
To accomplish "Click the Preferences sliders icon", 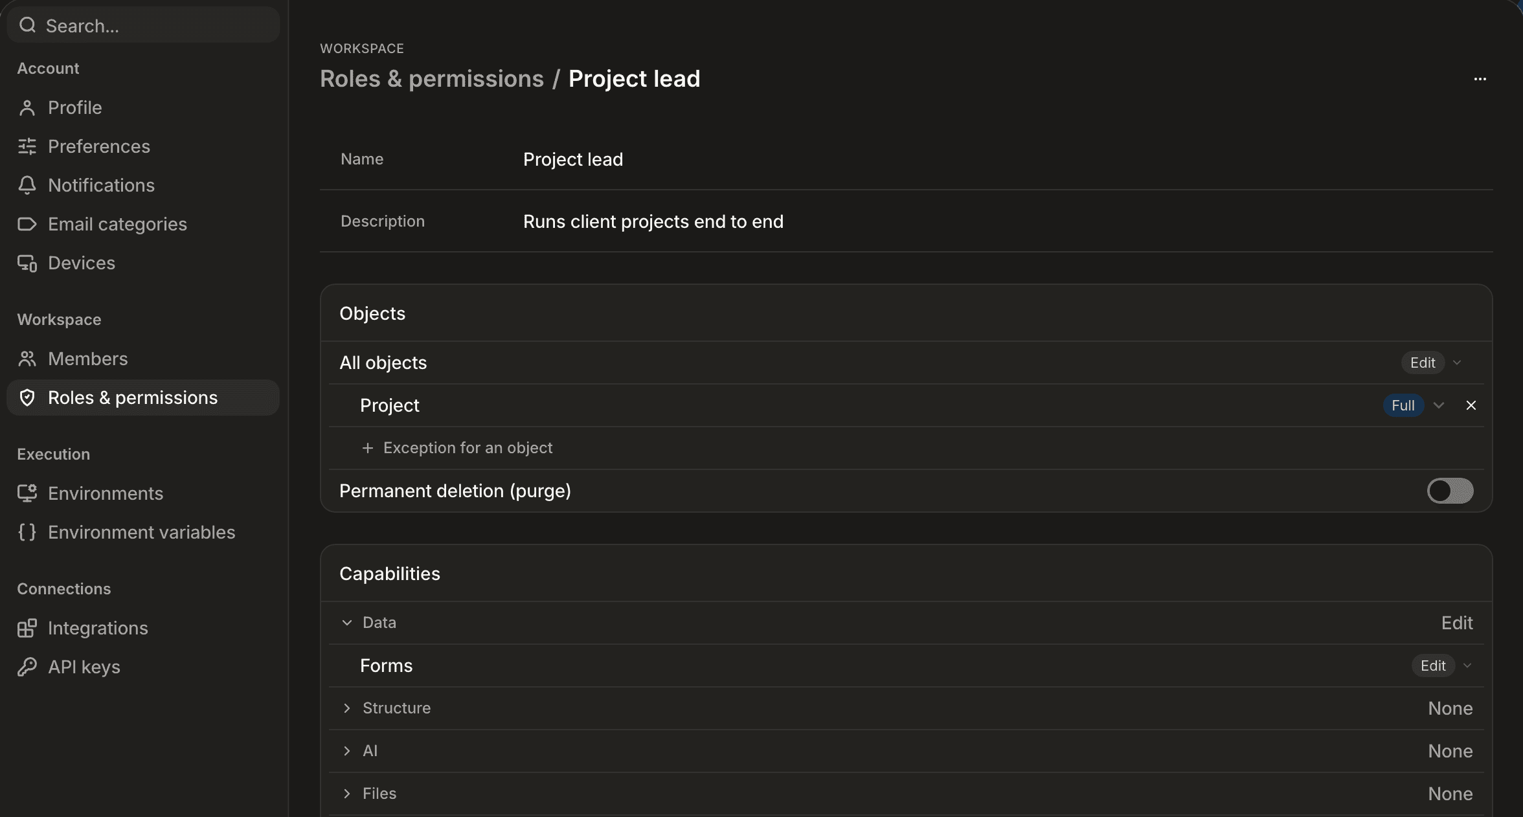I will [27, 146].
